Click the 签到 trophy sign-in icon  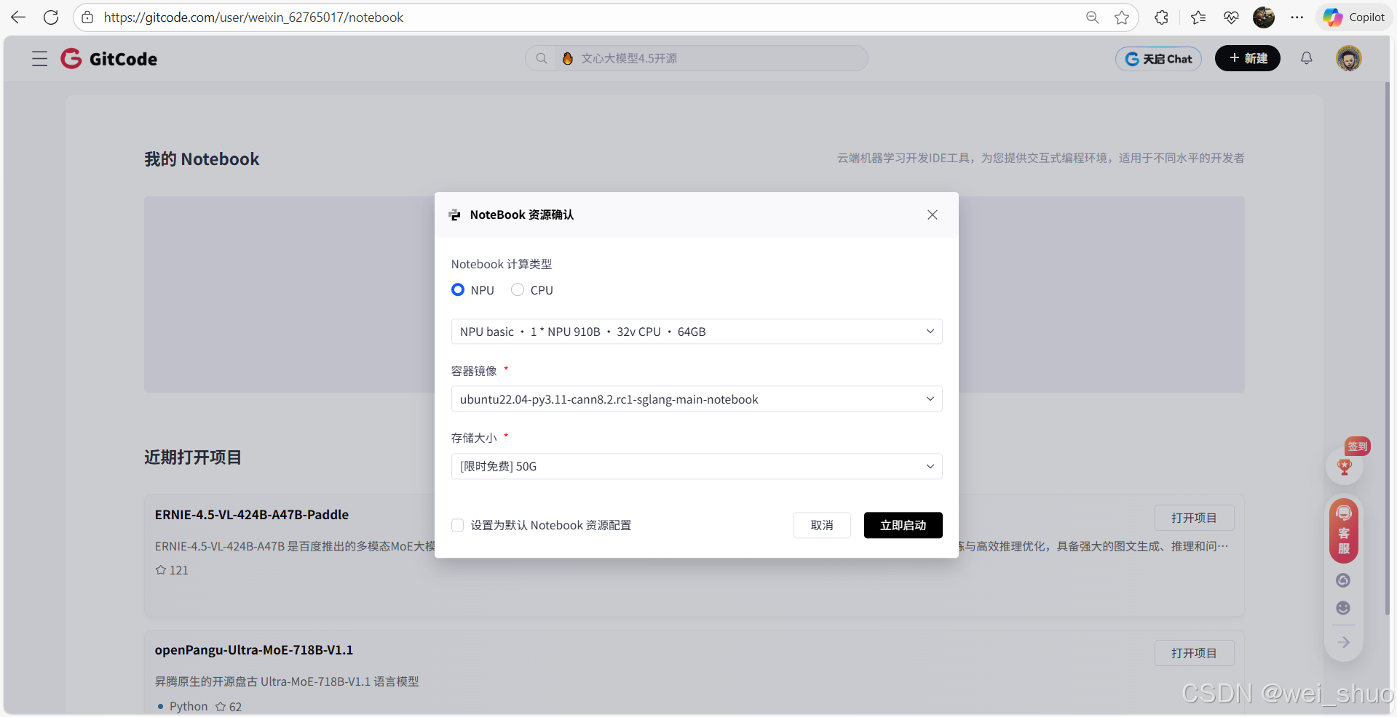point(1344,466)
